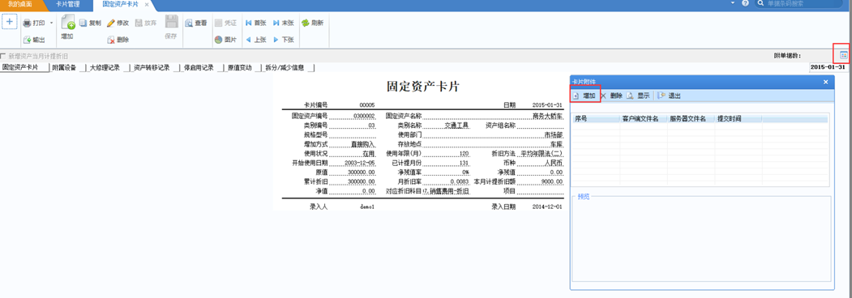Click the 预览 preview pane in the dialog
The image size is (852, 298).
(x=701, y=239)
